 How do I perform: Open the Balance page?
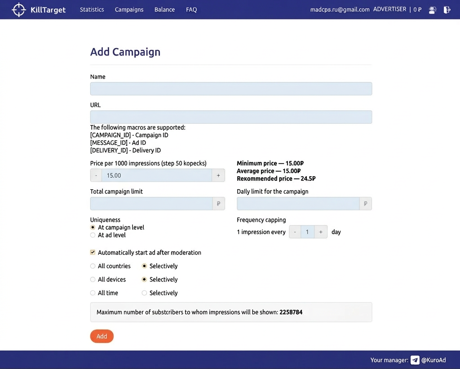coord(164,10)
